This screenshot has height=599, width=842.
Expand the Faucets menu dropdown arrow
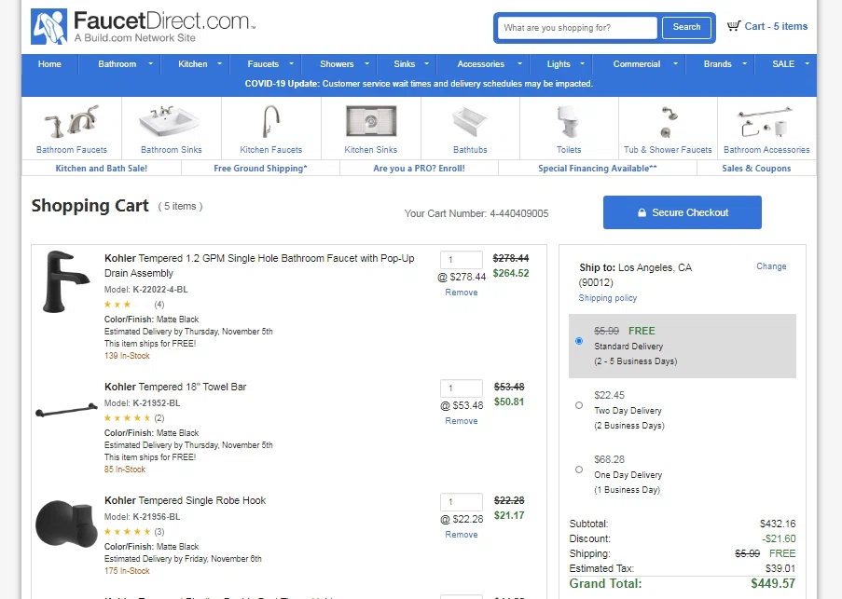pos(291,64)
